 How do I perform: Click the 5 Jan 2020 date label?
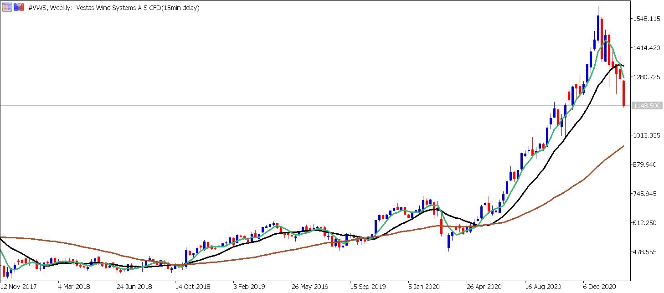(424, 287)
